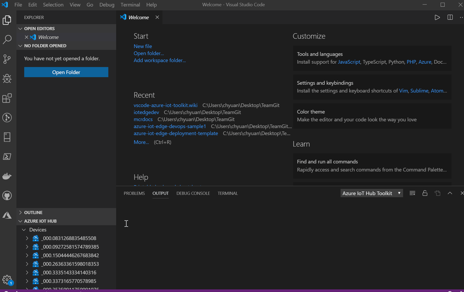
Task: Open the Azure icon in activity bar
Action: 7,215
